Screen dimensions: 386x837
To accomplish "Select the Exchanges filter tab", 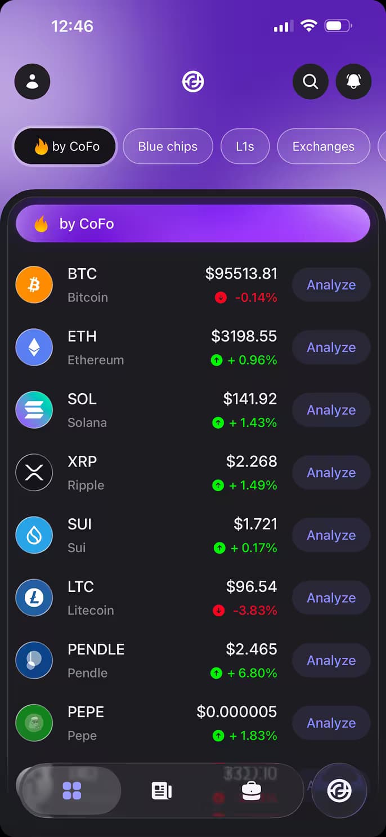I will (323, 146).
